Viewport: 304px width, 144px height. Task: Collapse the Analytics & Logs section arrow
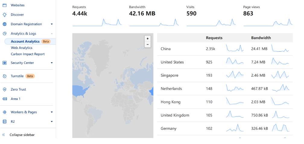point(52,34)
